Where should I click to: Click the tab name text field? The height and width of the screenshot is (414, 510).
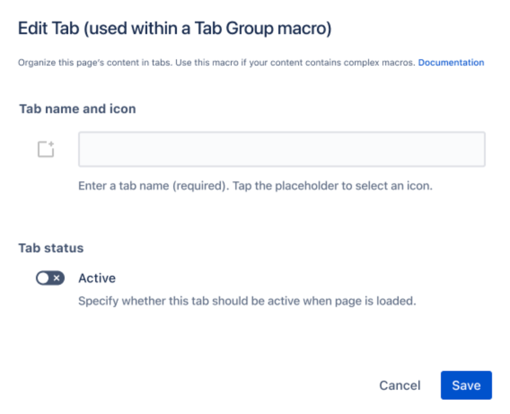[x=281, y=150]
